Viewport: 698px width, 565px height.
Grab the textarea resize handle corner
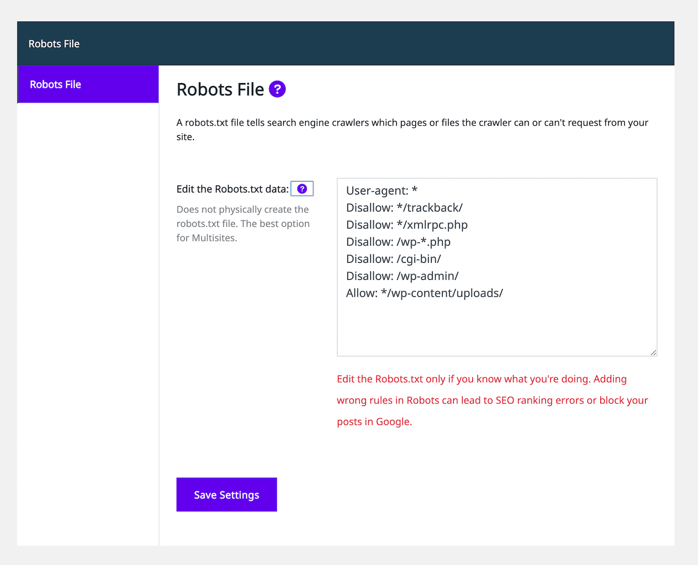[653, 352]
